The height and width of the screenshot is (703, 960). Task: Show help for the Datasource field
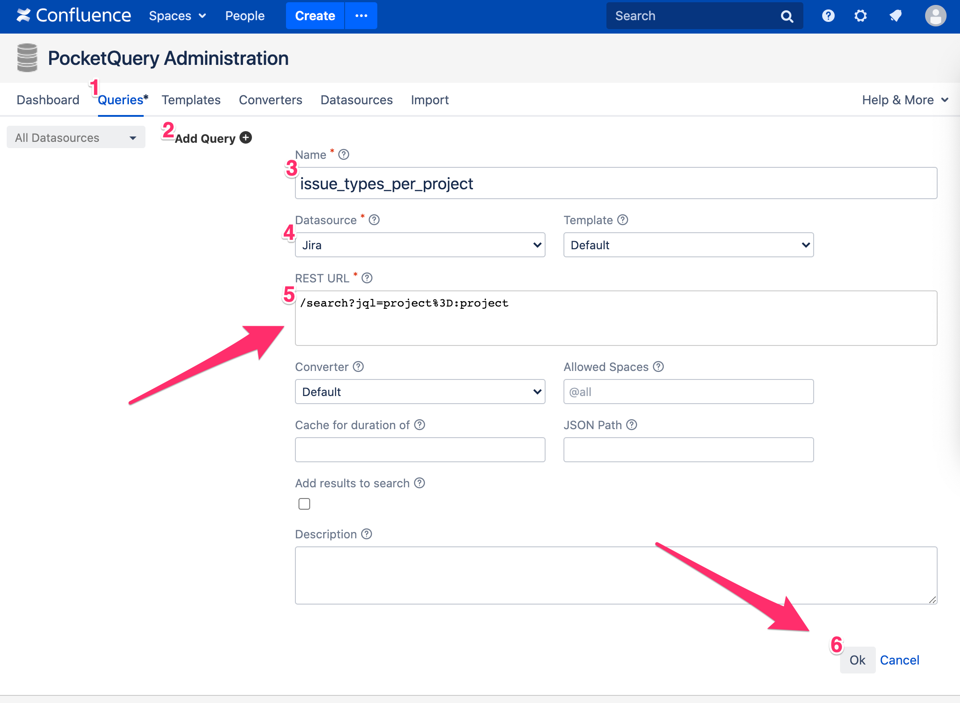(x=374, y=220)
